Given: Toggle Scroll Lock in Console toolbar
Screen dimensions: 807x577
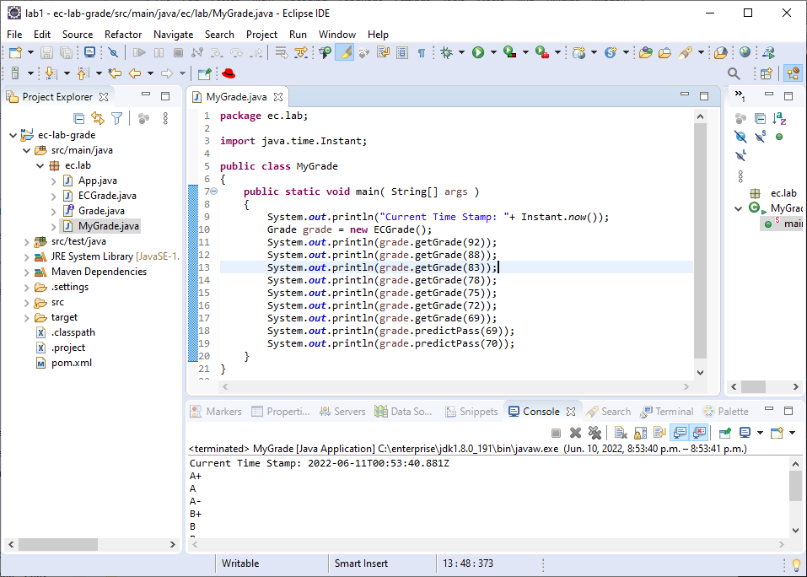Looking at the screenshot, I should [x=640, y=434].
